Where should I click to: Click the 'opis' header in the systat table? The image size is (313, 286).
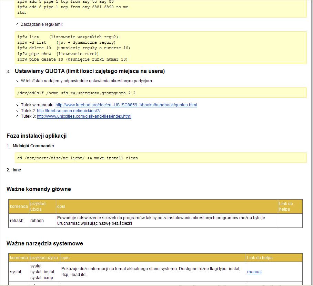(65, 258)
